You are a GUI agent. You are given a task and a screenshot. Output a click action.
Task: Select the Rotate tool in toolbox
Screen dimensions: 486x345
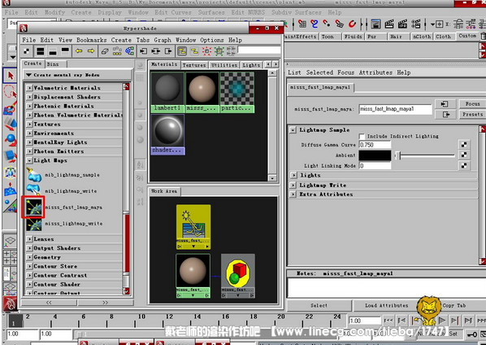[x=10, y=140]
